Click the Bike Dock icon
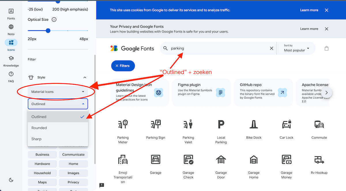The width and height of the screenshot is (346, 191). click(x=254, y=124)
